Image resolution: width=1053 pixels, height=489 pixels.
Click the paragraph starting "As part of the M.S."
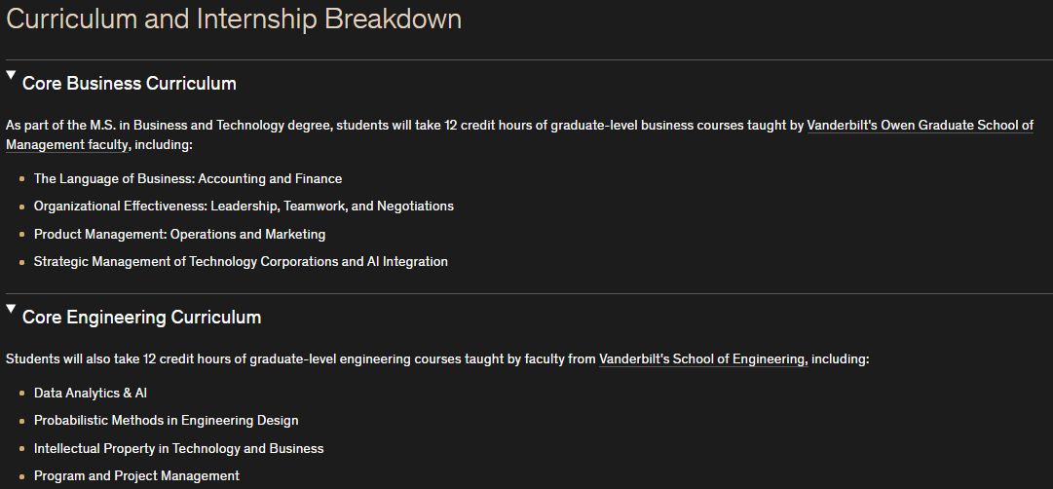[x=390, y=126]
